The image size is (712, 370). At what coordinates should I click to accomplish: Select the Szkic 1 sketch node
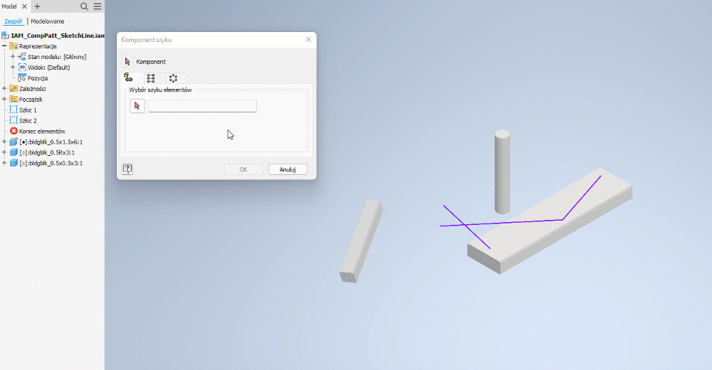pyautogui.click(x=28, y=110)
